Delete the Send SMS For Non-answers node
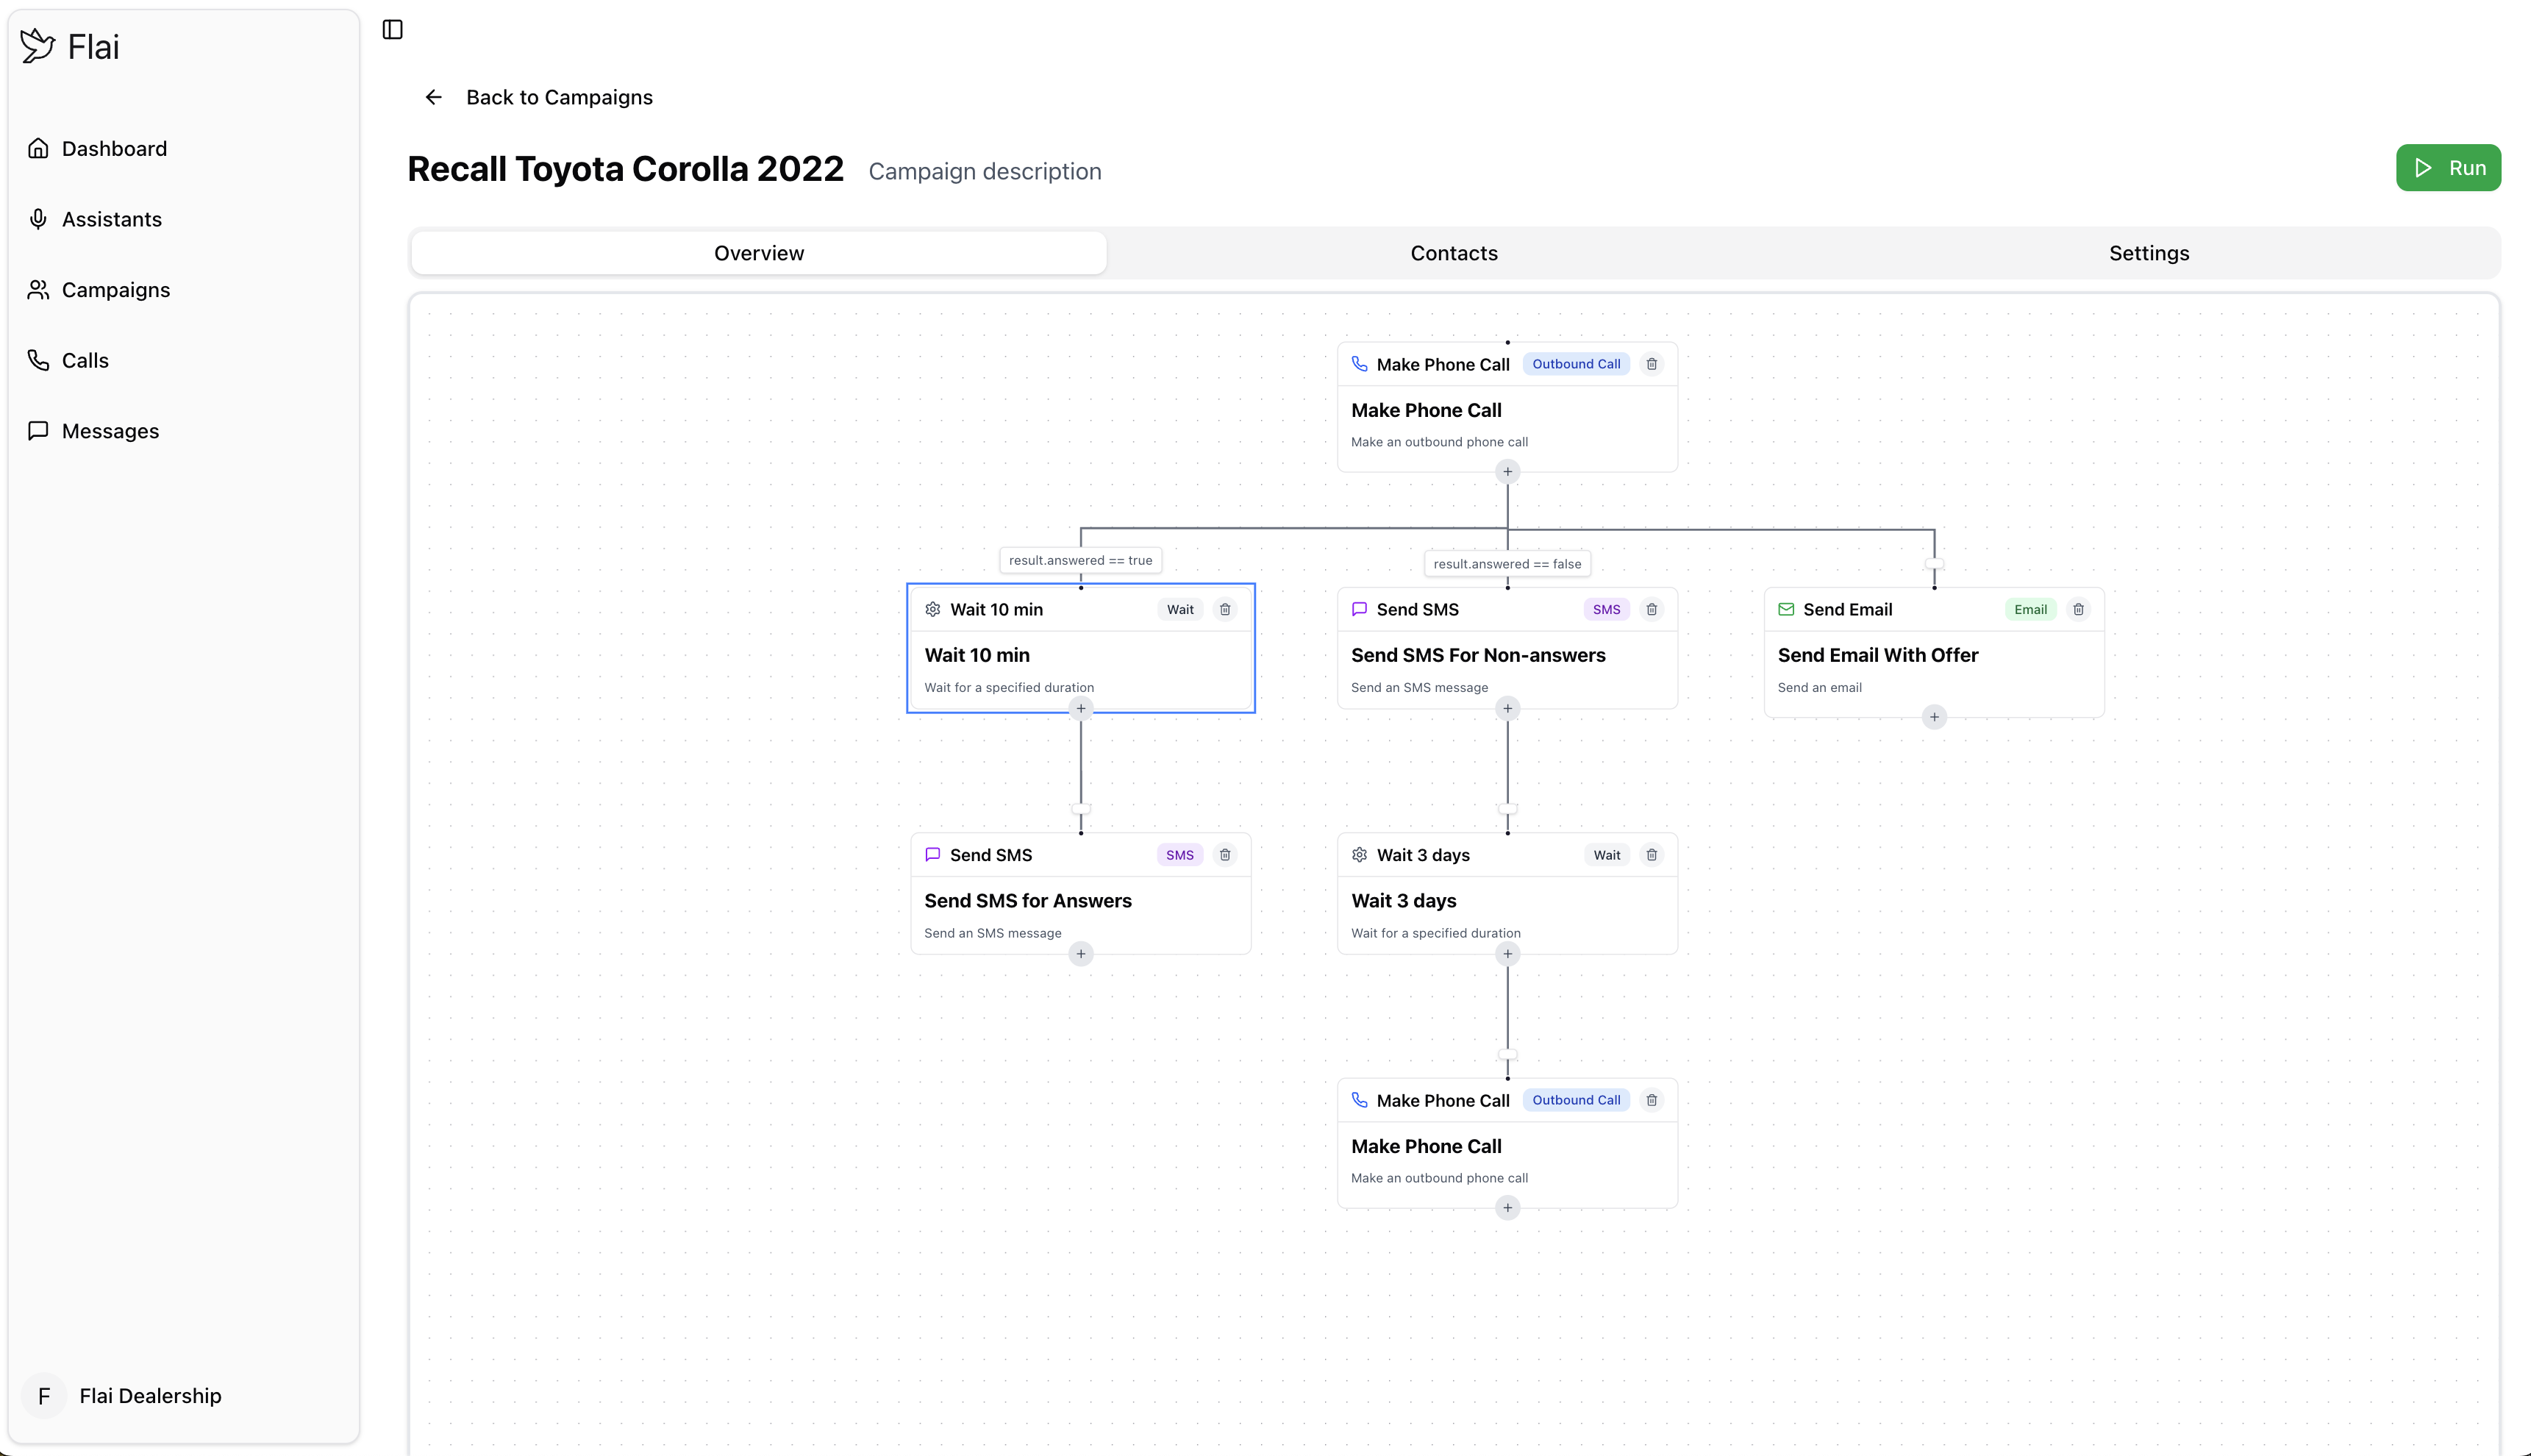 [1651, 609]
